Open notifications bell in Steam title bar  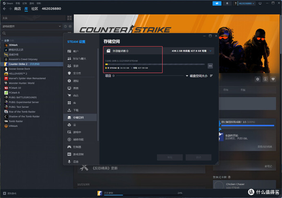227,3
